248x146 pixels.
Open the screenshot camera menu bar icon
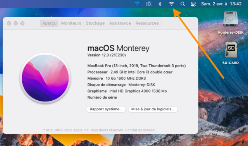click(x=149, y=4)
